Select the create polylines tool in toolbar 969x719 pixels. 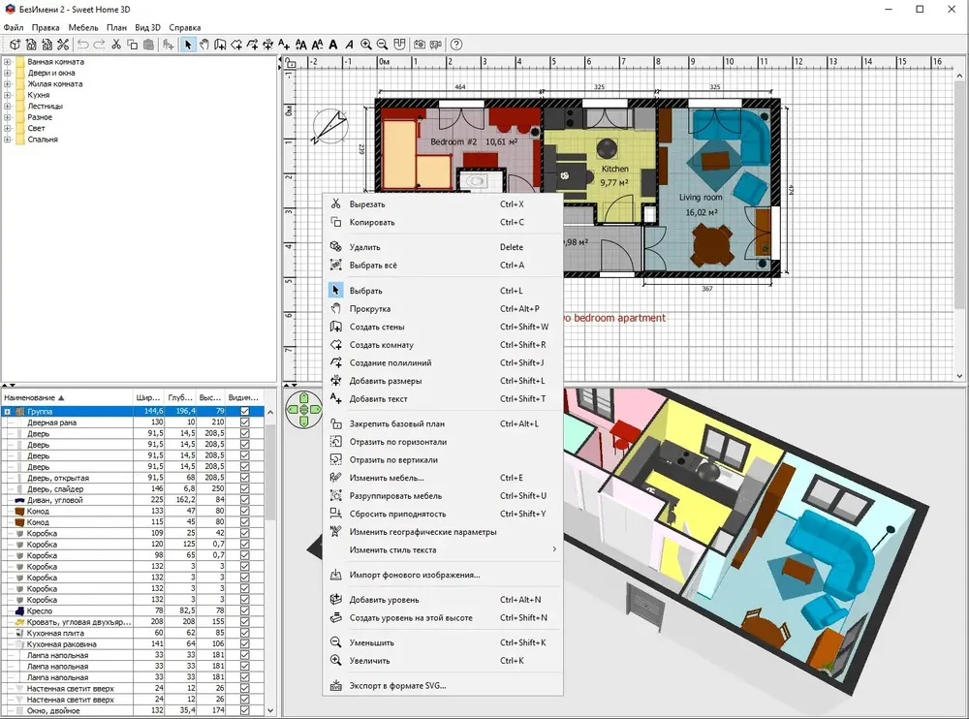252,45
